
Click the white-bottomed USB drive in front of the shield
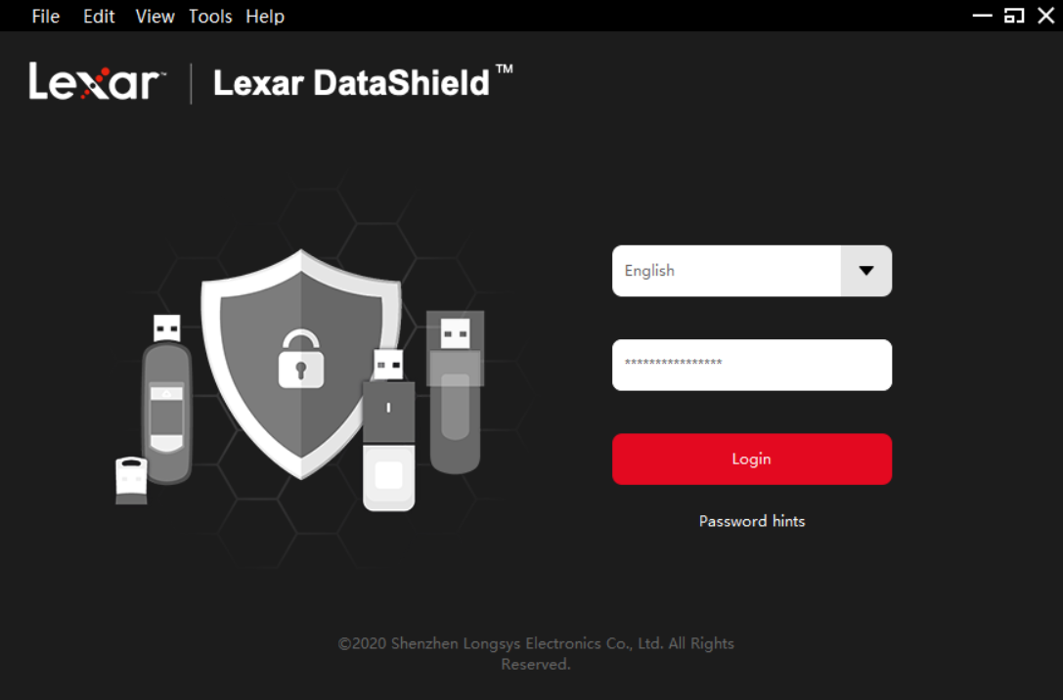(388, 430)
